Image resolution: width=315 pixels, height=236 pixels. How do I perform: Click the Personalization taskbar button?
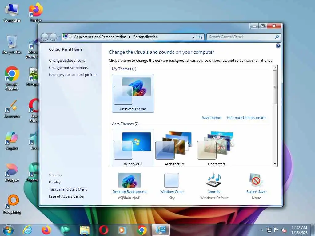pos(161,230)
